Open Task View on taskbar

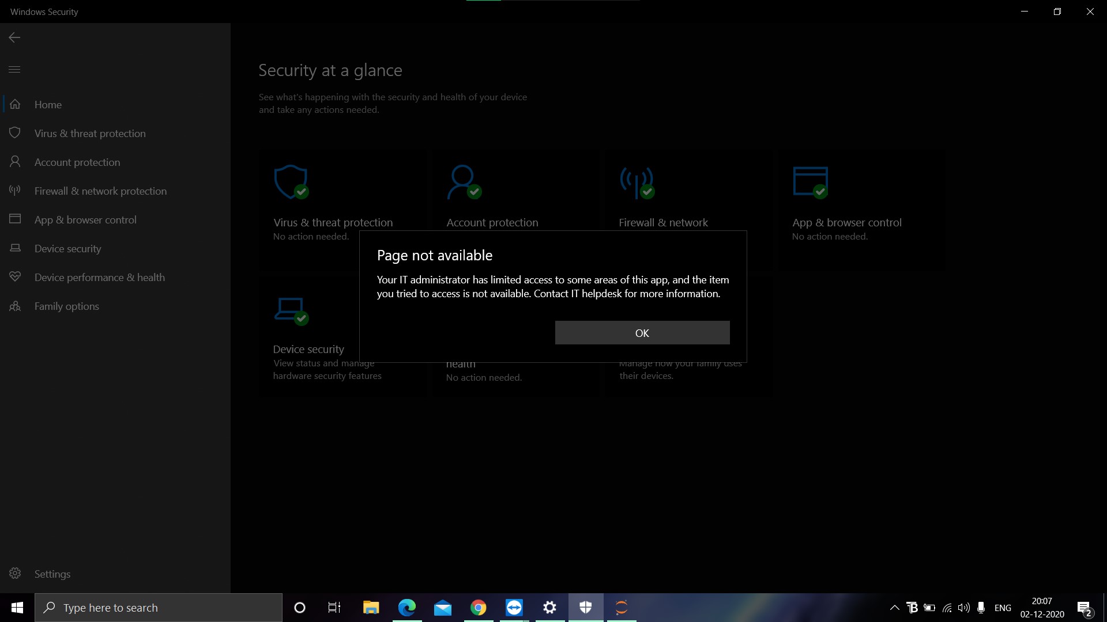click(x=334, y=608)
